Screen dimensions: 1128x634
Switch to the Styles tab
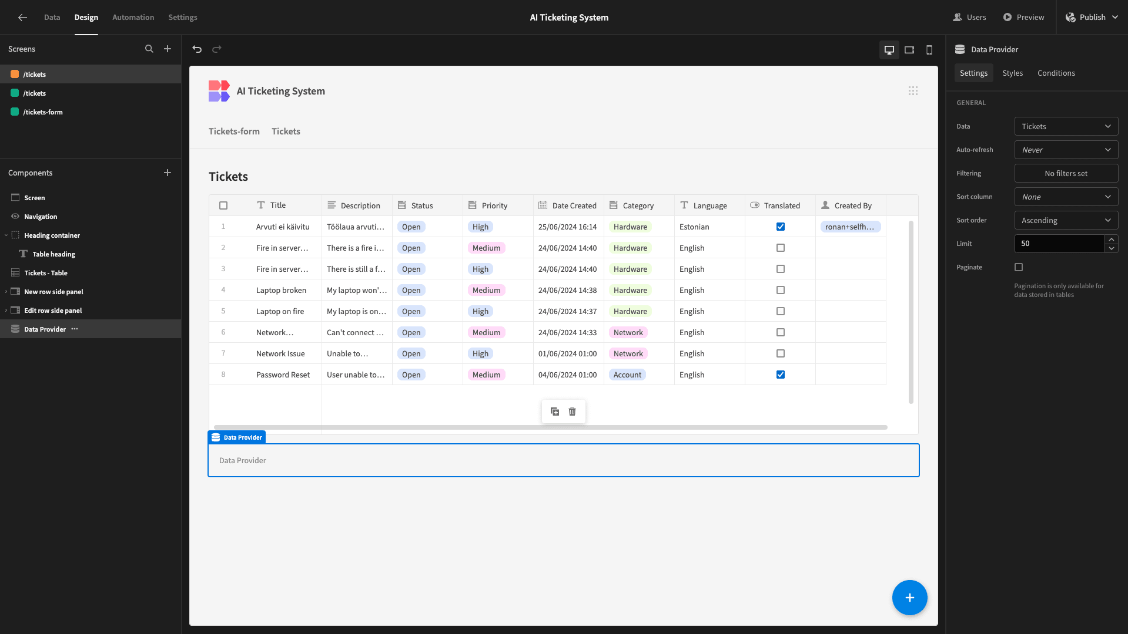point(1012,73)
